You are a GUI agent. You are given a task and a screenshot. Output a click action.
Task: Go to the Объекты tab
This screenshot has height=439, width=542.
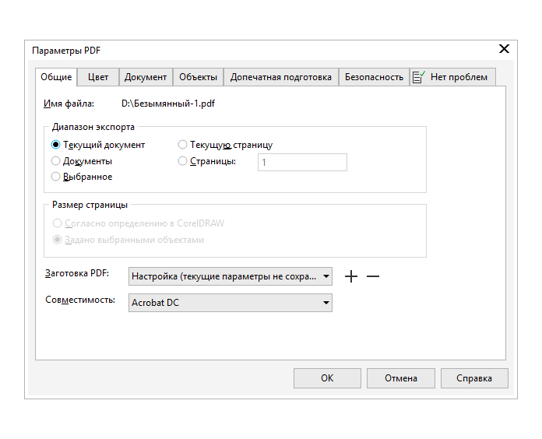click(x=198, y=77)
